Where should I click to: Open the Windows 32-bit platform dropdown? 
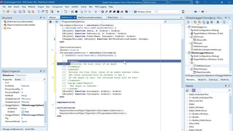click(x=155, y=12)
